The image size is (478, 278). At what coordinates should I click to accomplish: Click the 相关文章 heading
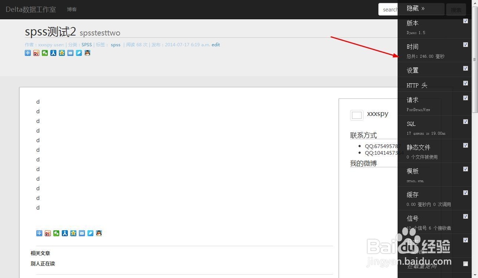pyautogui.click(x=40, y=253)
